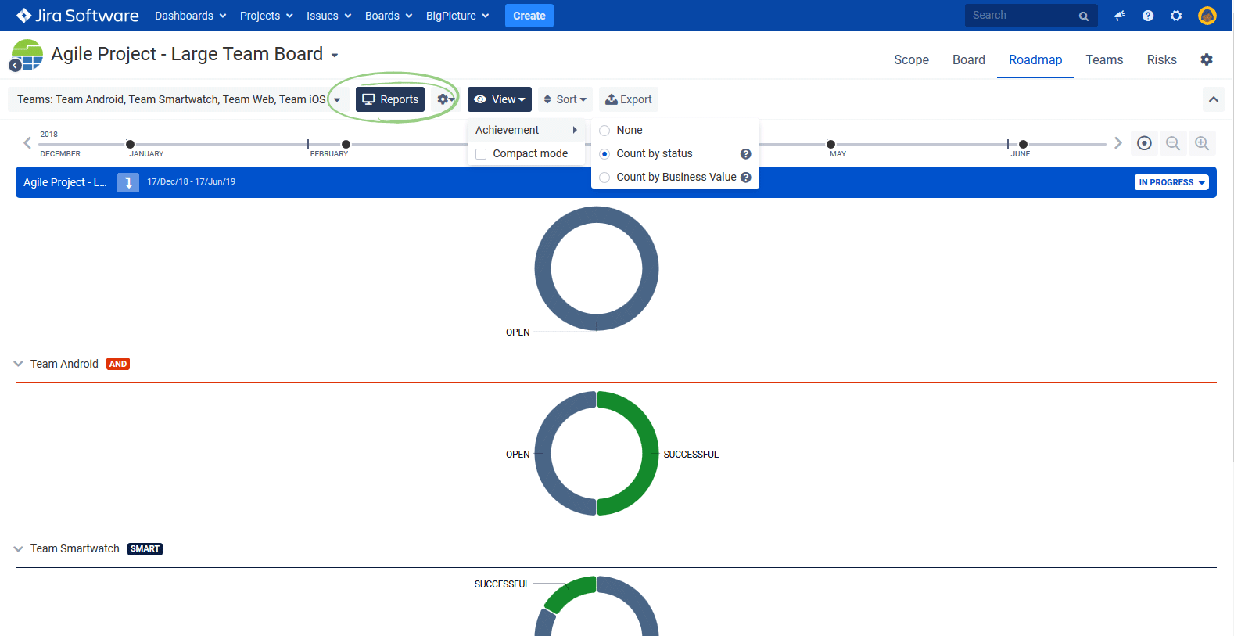Screen dimensions: 1234x636
Task: Open the Sort dropdown
Action: click(x=565, y=99)
